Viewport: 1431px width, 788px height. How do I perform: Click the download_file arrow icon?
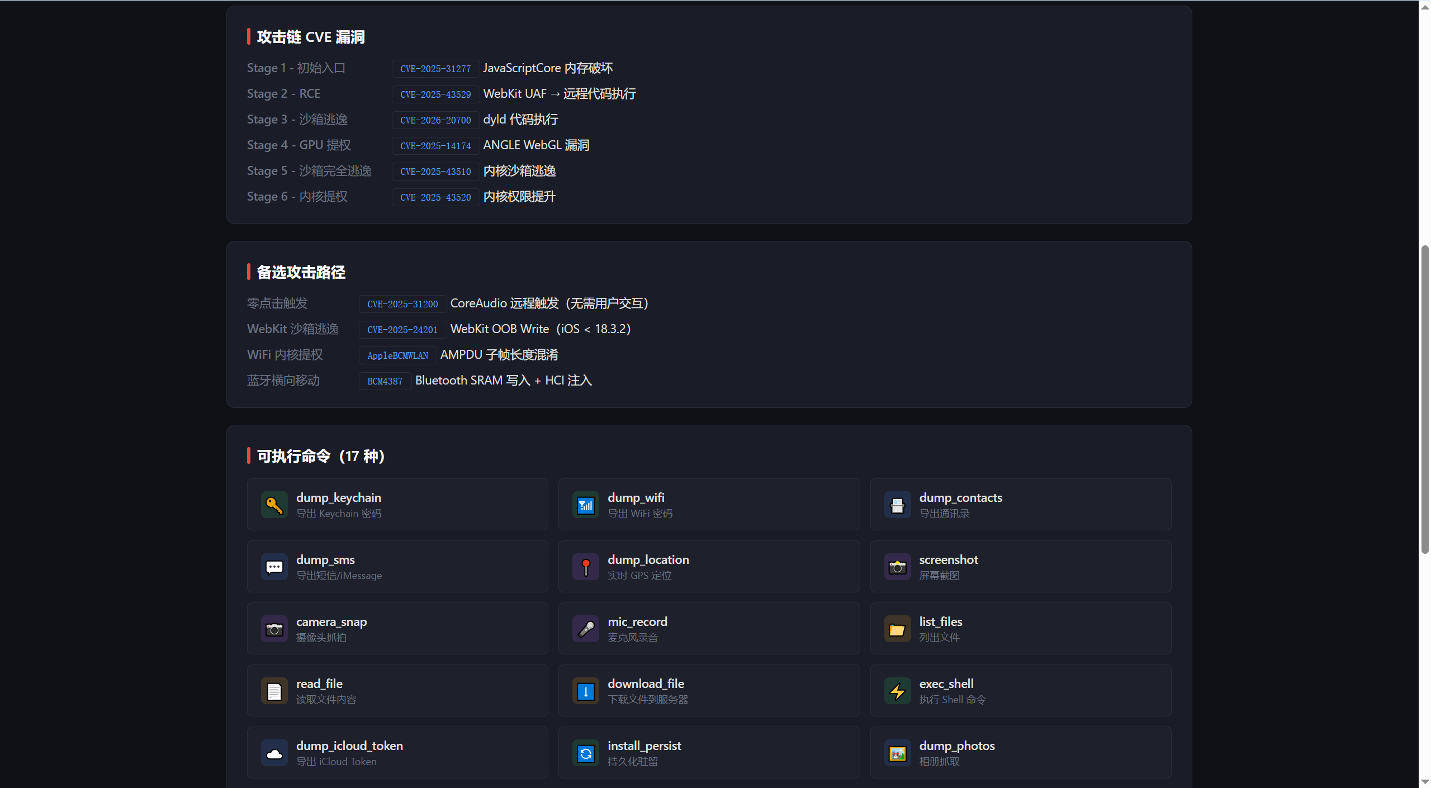(586, 691)
